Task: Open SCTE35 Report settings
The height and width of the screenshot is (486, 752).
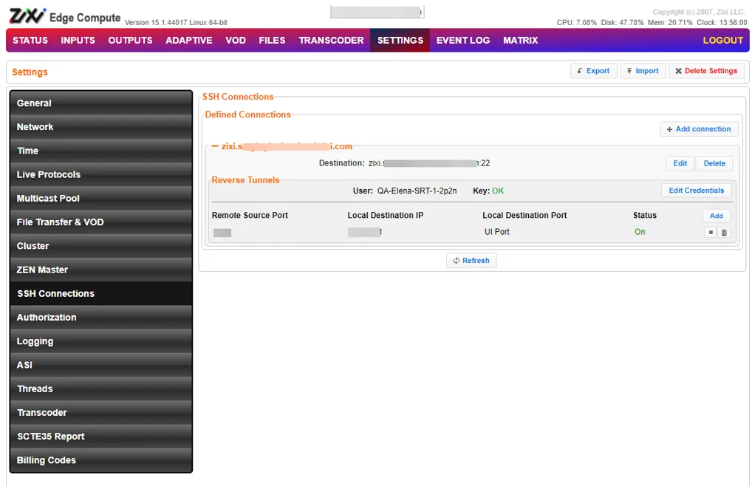Action: point(100,437)
